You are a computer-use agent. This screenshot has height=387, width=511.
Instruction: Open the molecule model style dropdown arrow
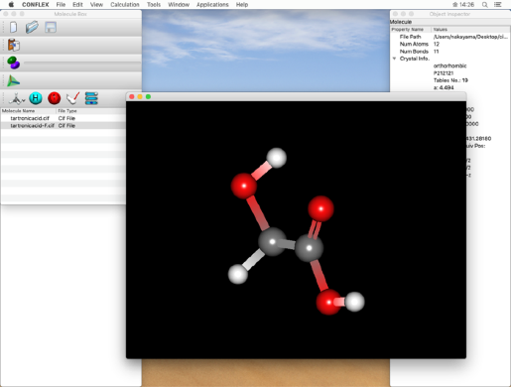click(x=24, y=100)
